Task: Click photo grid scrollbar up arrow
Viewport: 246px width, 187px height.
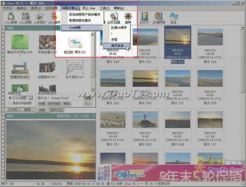Action: coord(242,28)
